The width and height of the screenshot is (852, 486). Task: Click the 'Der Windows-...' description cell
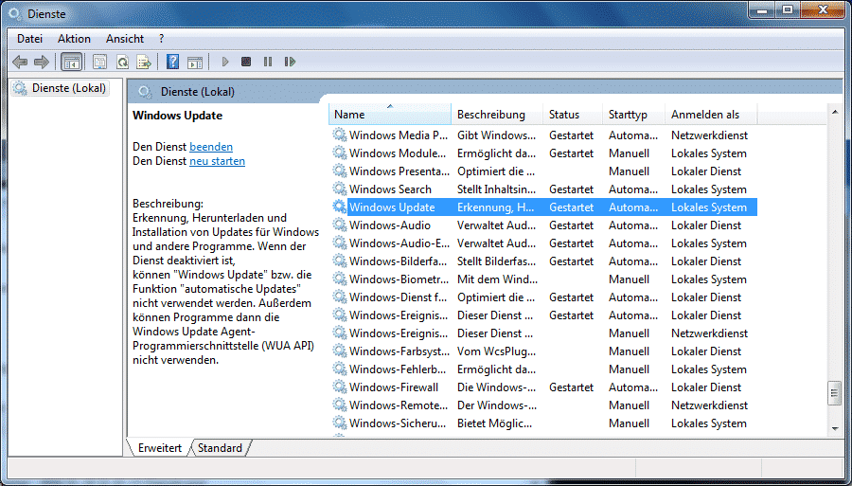[x=496, y=405]
